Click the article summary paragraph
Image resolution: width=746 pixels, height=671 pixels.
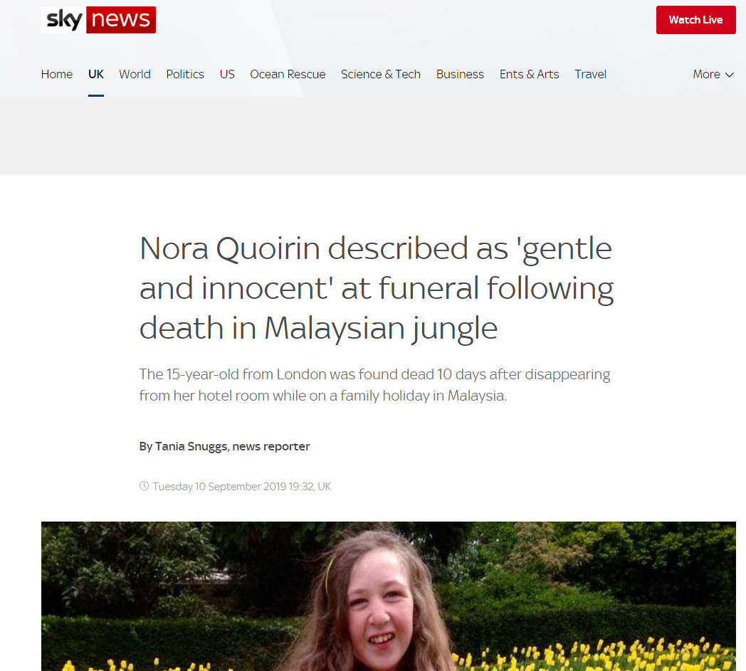click(375, 385)
